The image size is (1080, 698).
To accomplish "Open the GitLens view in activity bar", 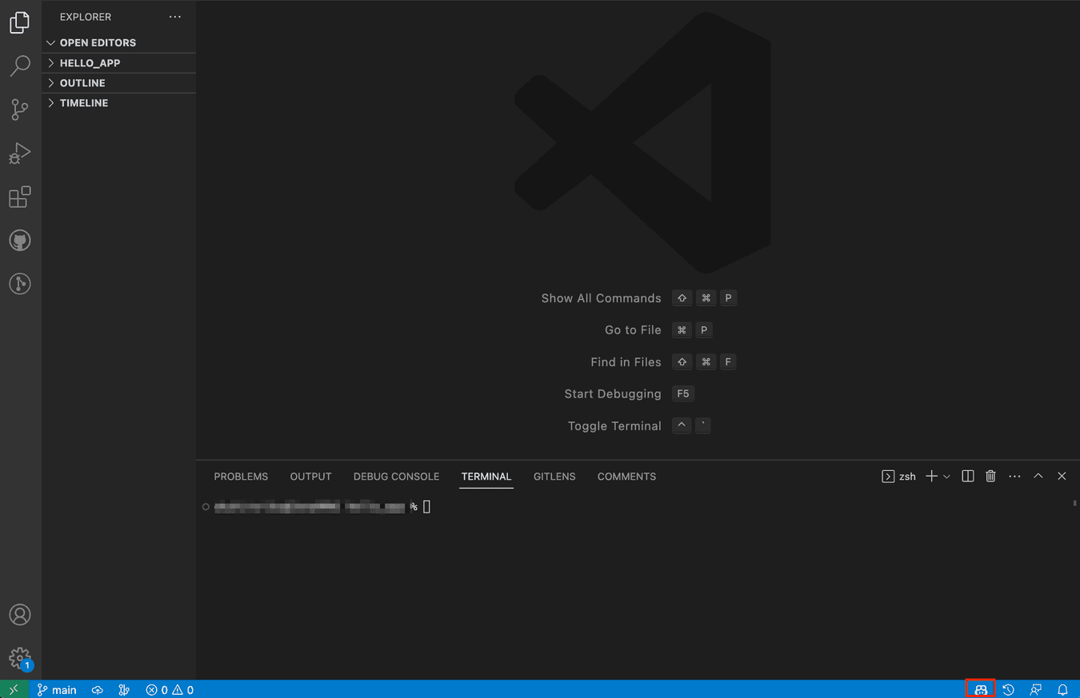I will [x=20, y=283].
